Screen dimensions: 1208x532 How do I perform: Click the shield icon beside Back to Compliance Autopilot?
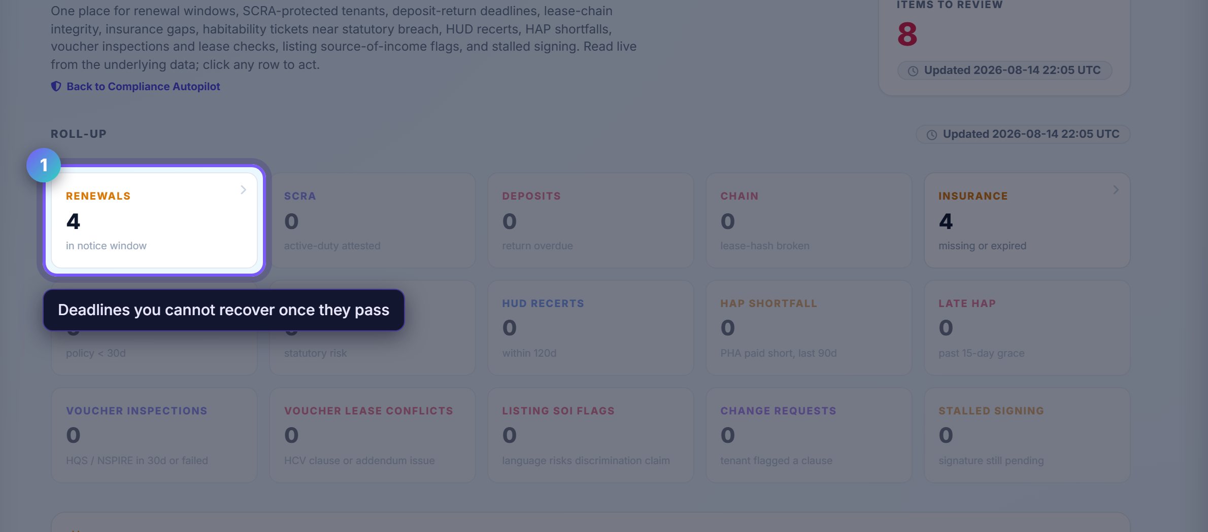pyautogui.click(x=56, y=86)
